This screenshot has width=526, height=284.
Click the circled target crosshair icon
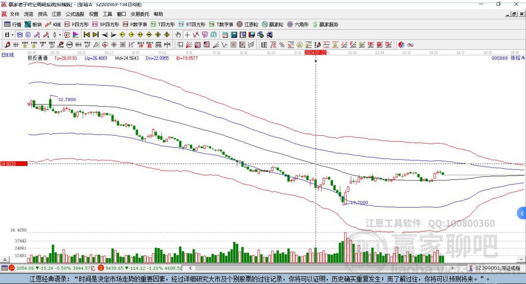[105, 45]
